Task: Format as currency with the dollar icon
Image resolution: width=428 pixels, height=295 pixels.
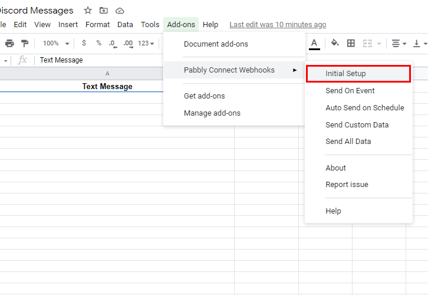Action: click(84, 43)
